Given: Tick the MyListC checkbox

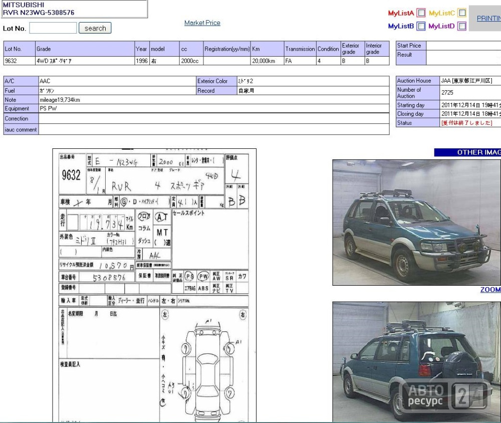Looking at the screenshot, I should tap(462, 13).
